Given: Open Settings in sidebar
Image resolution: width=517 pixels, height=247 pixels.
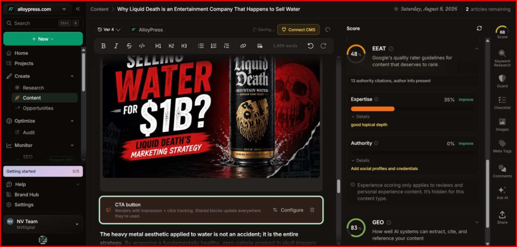Looking at the screenshot, I should [x=24, y=205].
